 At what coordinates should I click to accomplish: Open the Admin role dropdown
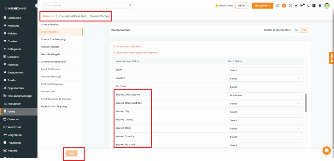(x=242, y=6)
